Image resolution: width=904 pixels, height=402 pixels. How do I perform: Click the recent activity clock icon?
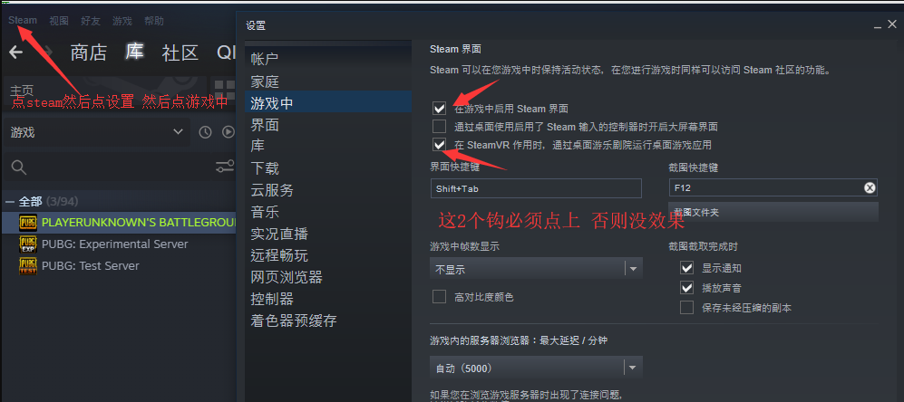(205, 132)
